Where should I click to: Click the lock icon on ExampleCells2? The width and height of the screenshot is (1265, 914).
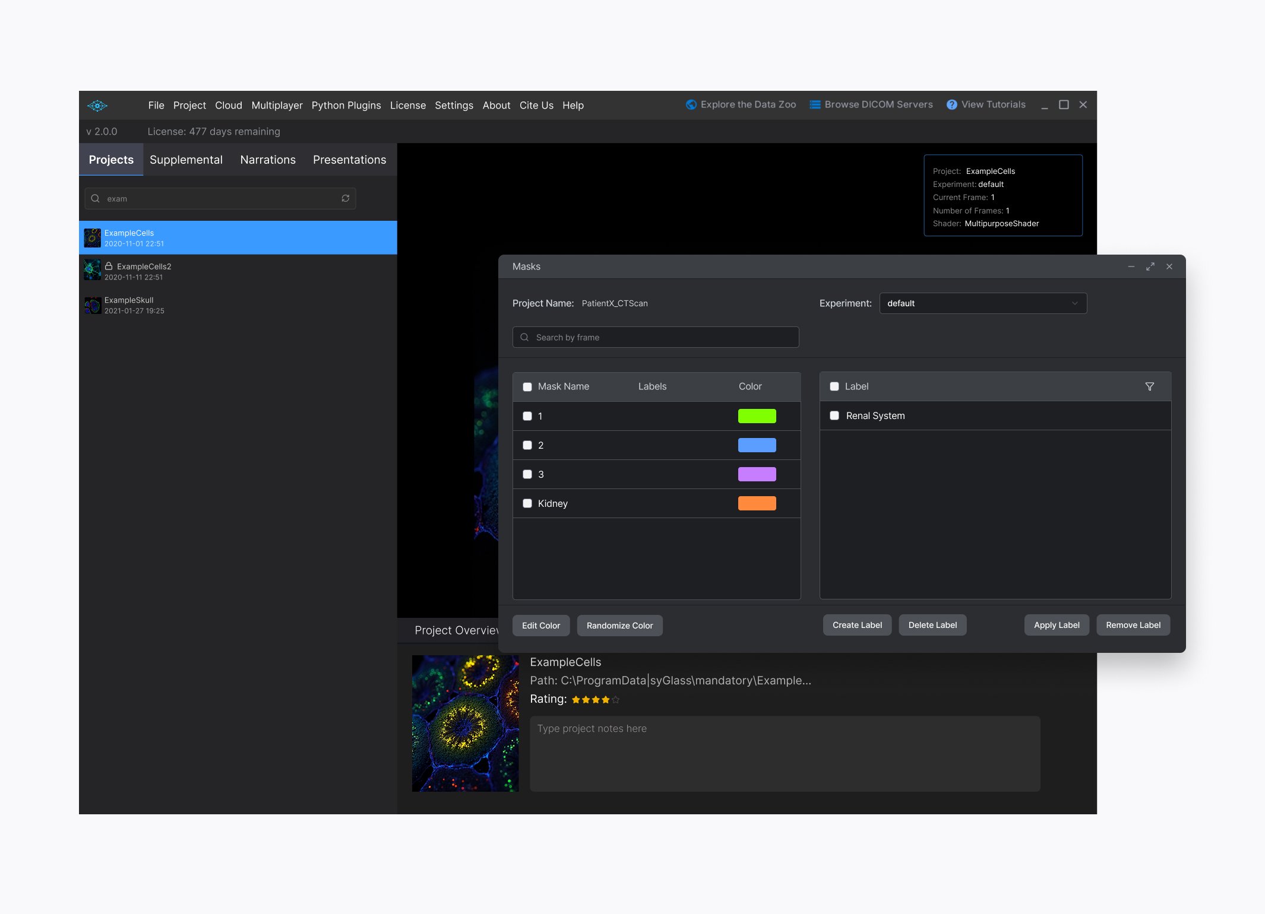tap(109, 266)
